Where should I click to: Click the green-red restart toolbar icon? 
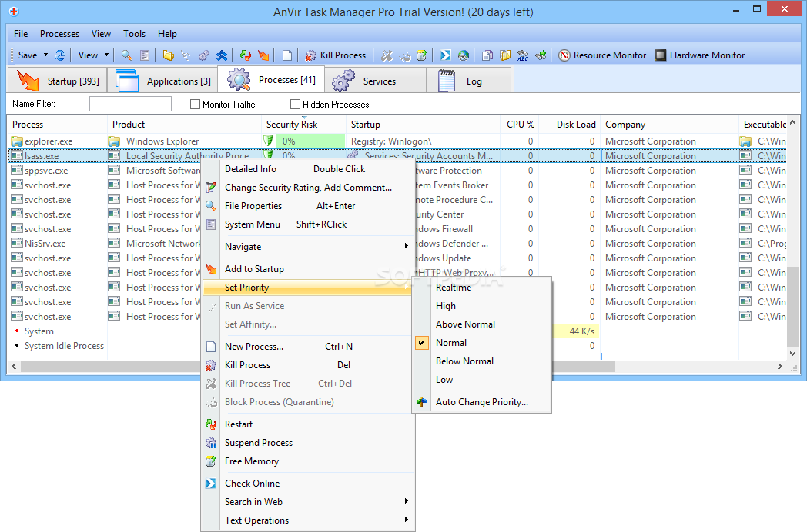click(x=246, y=55)
